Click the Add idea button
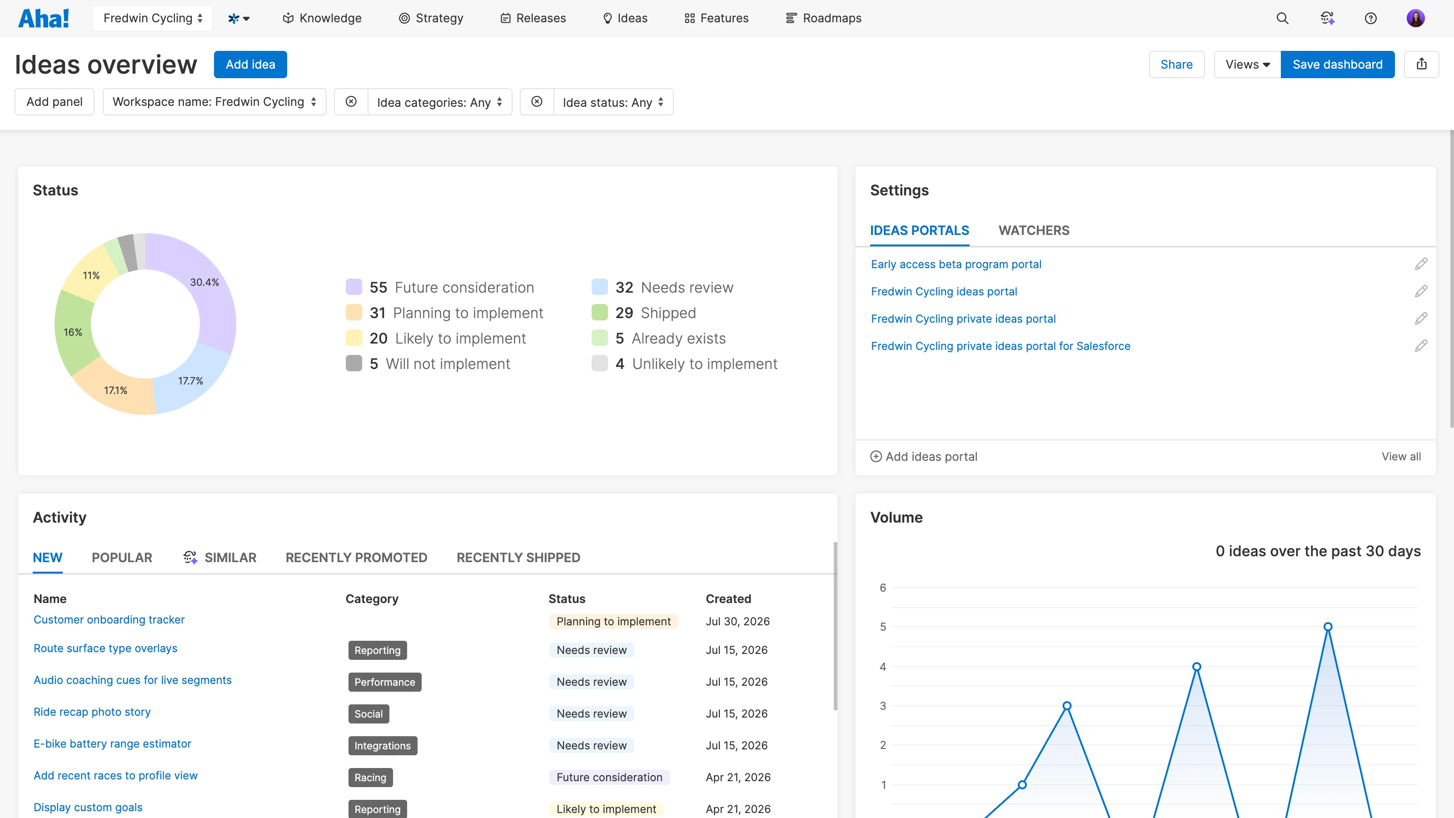Screen dimensions: 1454x818 pyautogui.click(x=251, y=65)
